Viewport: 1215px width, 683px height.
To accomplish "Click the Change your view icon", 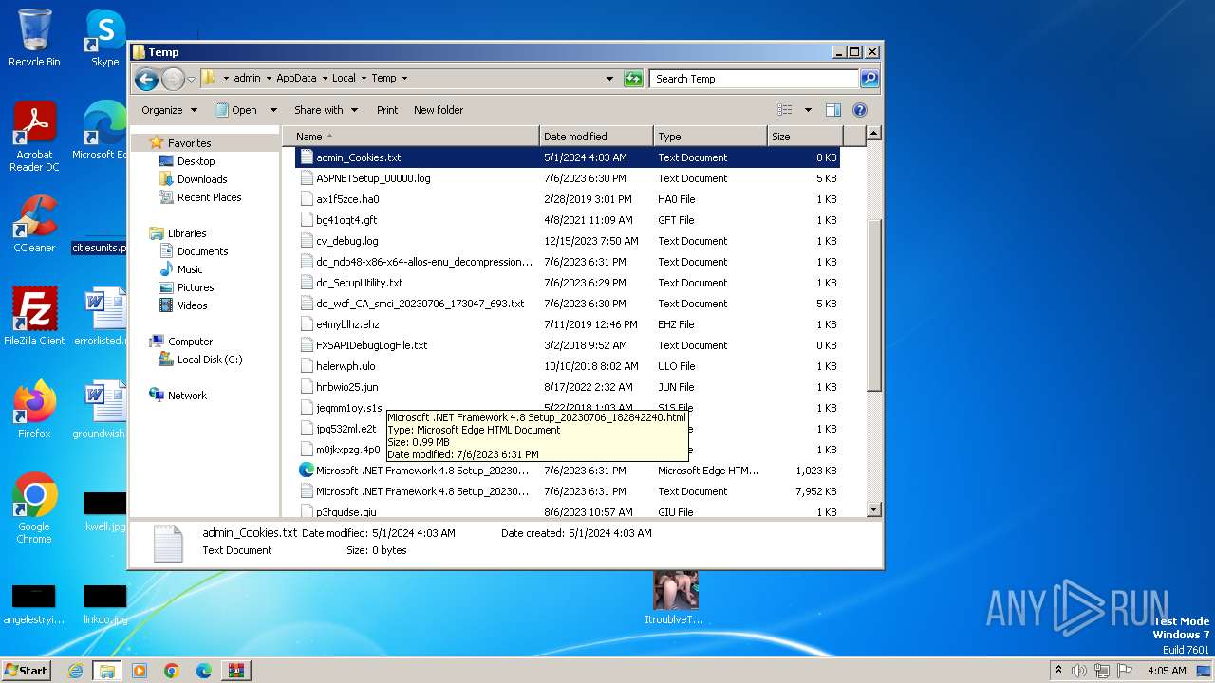I will (785, 110).
